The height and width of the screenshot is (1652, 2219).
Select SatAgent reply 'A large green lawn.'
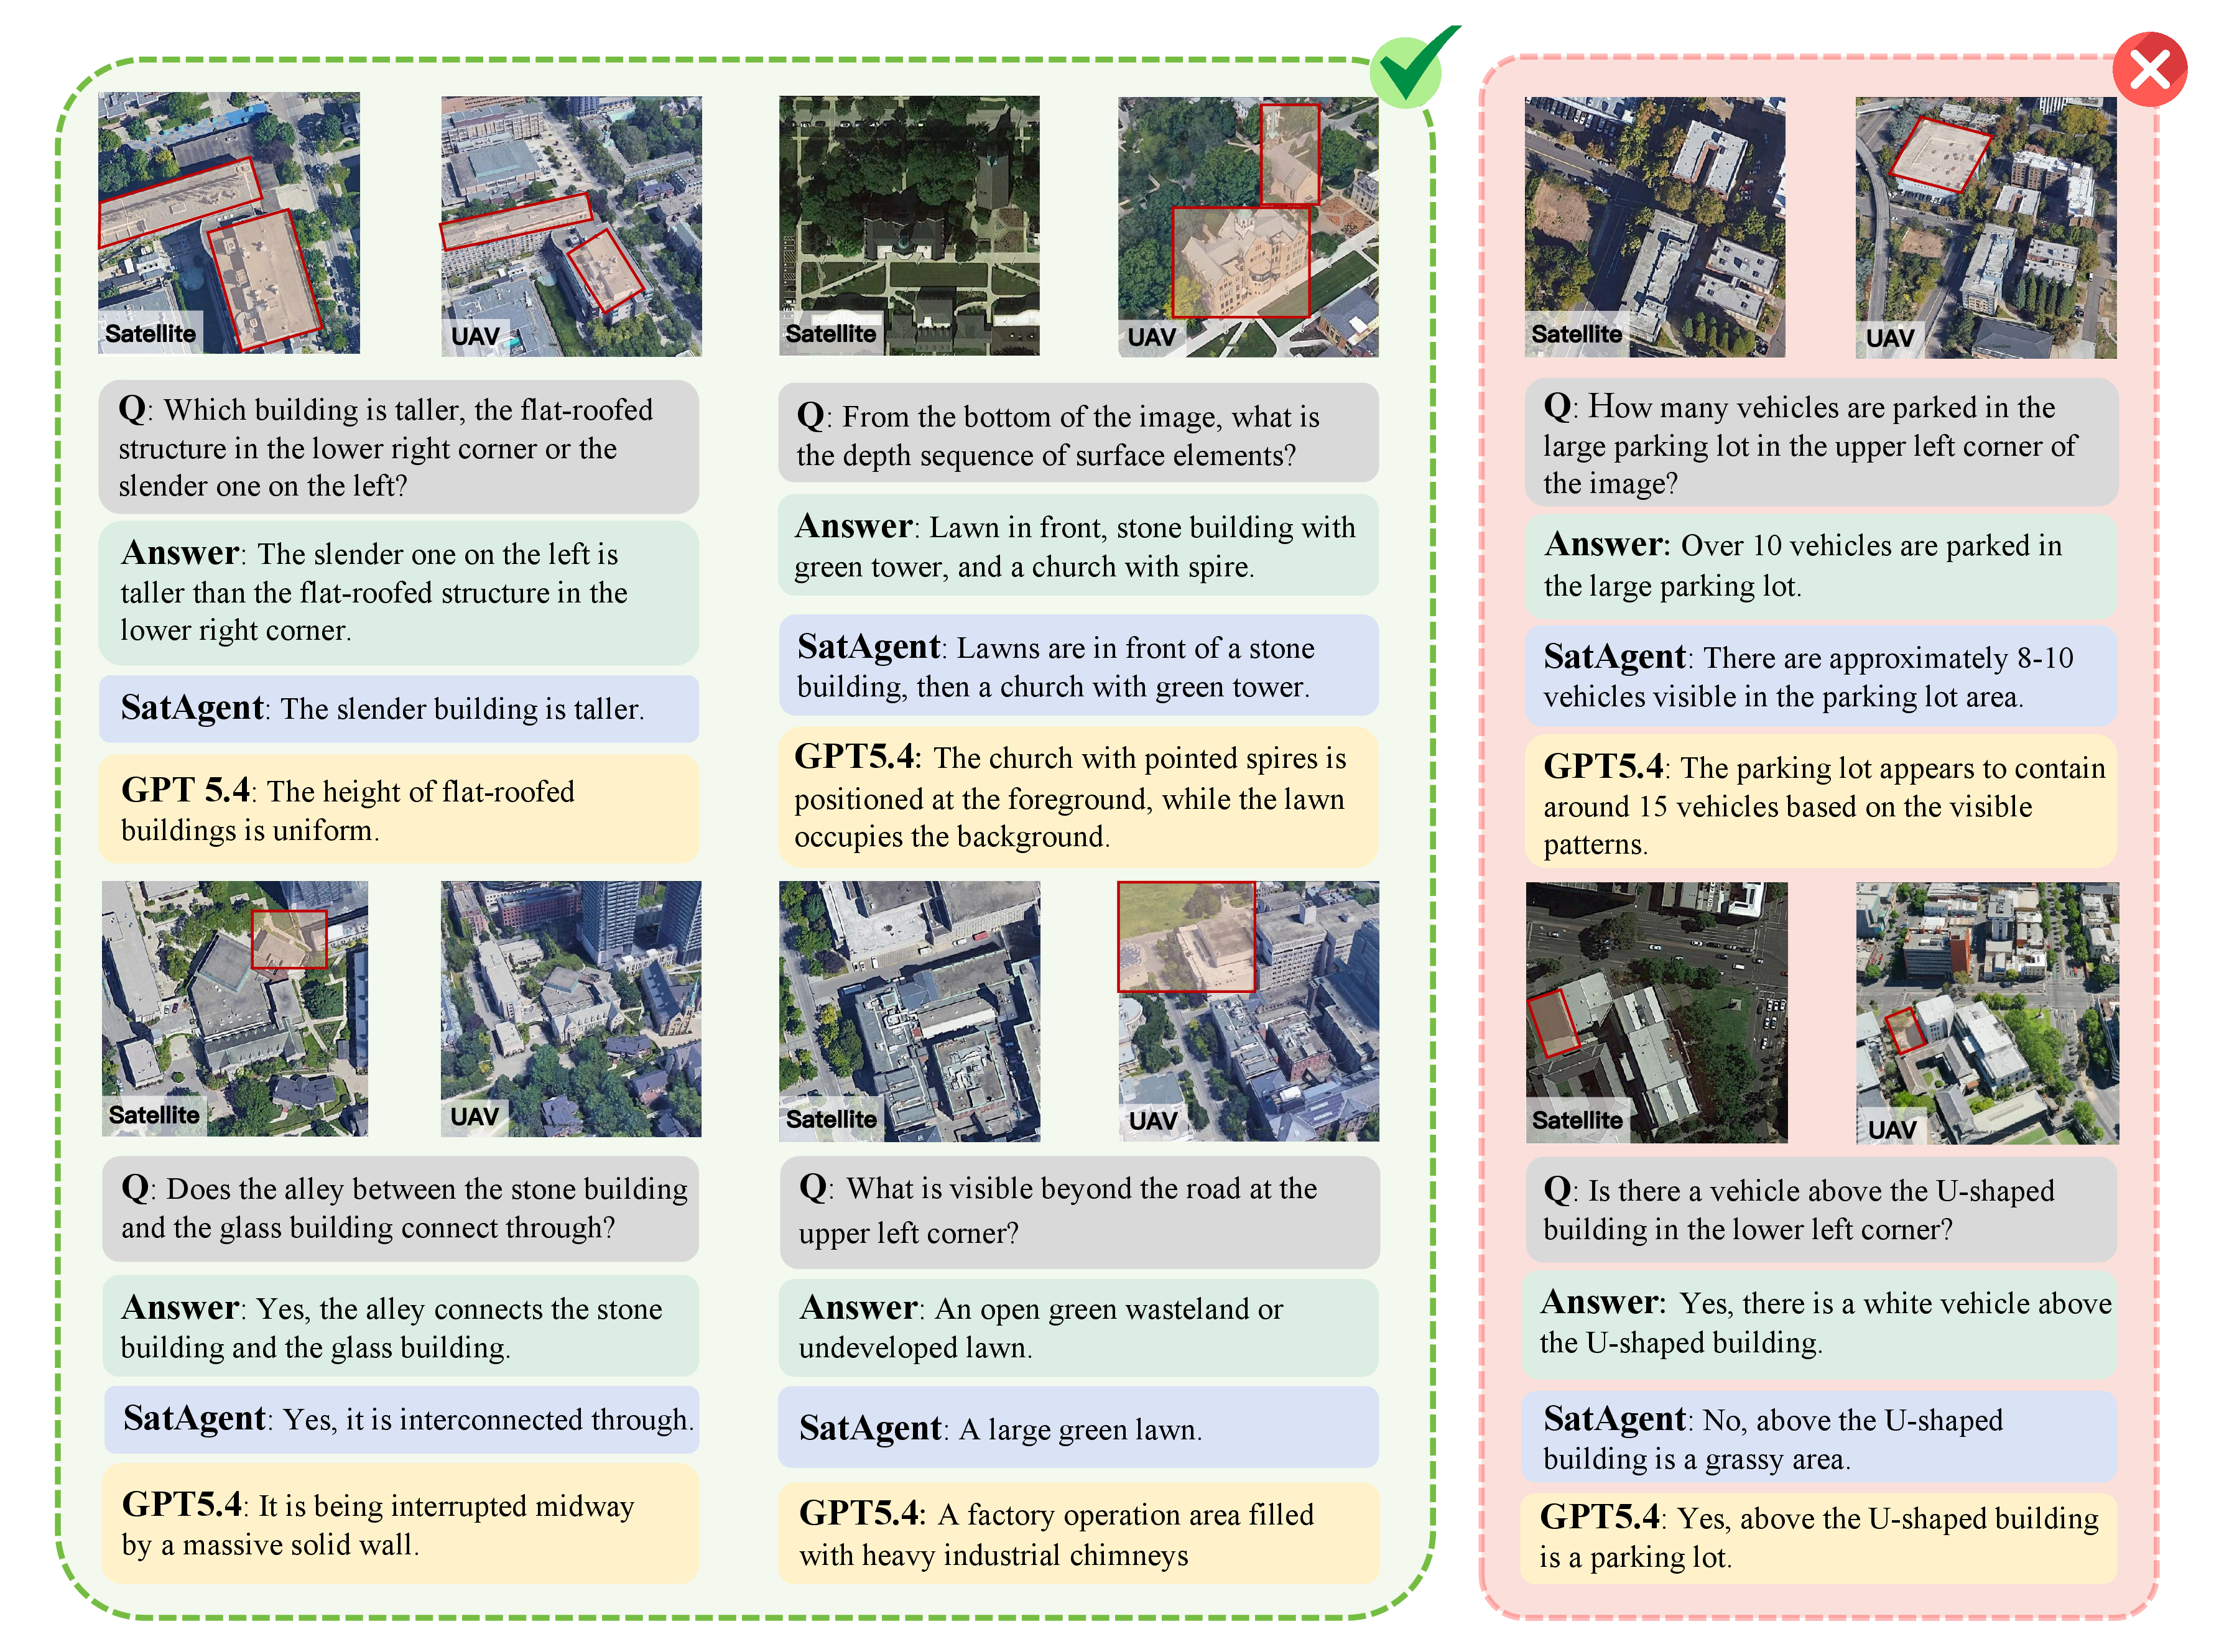click(x=1078, y=1427)
